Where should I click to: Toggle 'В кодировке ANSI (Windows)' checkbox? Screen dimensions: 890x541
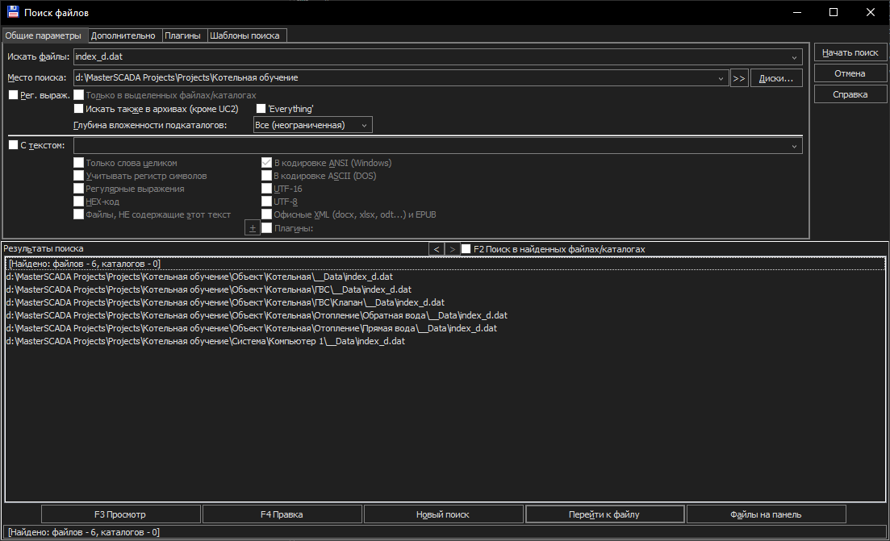pyautogui.click(x=266, y=163)
